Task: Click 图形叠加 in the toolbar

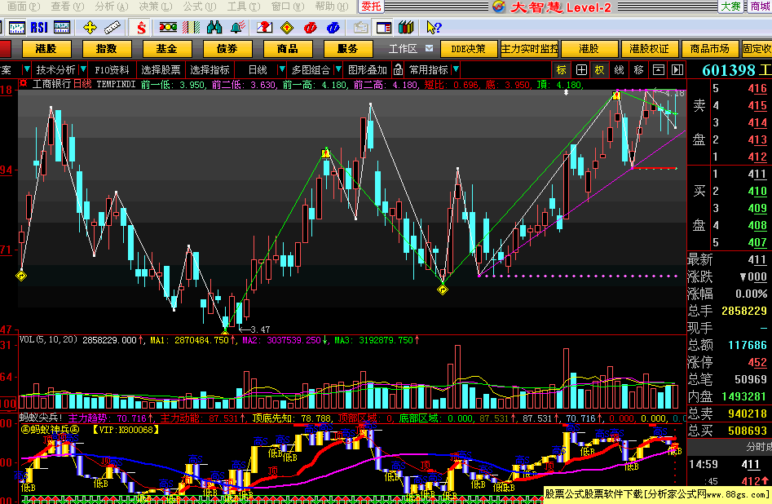Action: [368, 70]
